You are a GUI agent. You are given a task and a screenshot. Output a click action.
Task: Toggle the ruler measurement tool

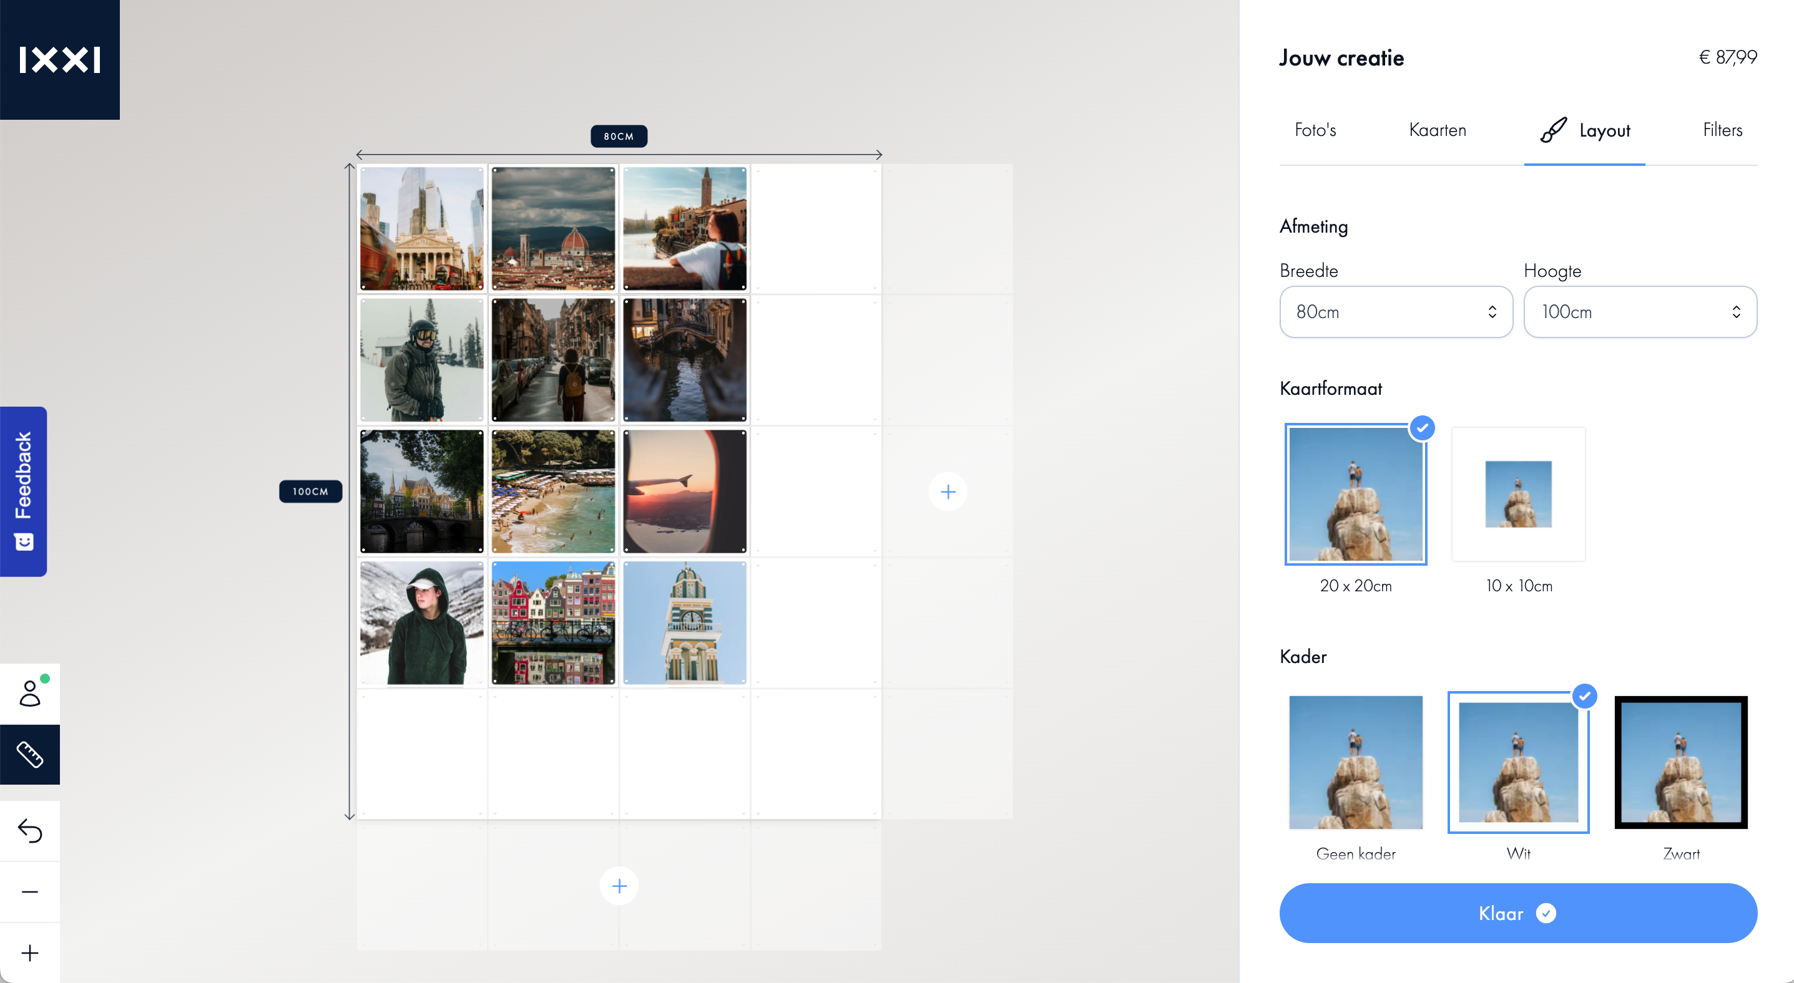tap(30, 755)
